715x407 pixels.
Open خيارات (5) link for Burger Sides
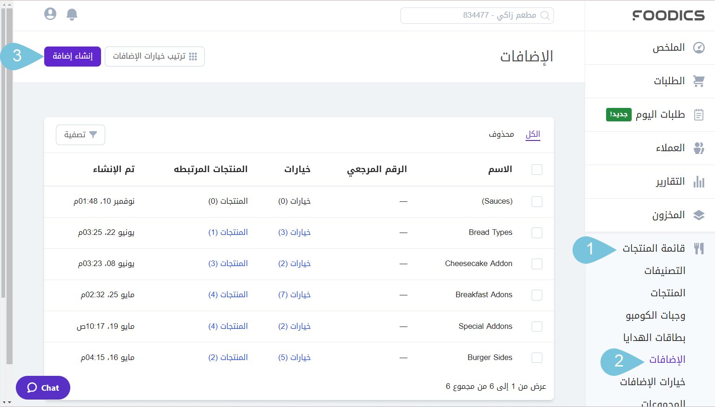(x=294, y=357)
